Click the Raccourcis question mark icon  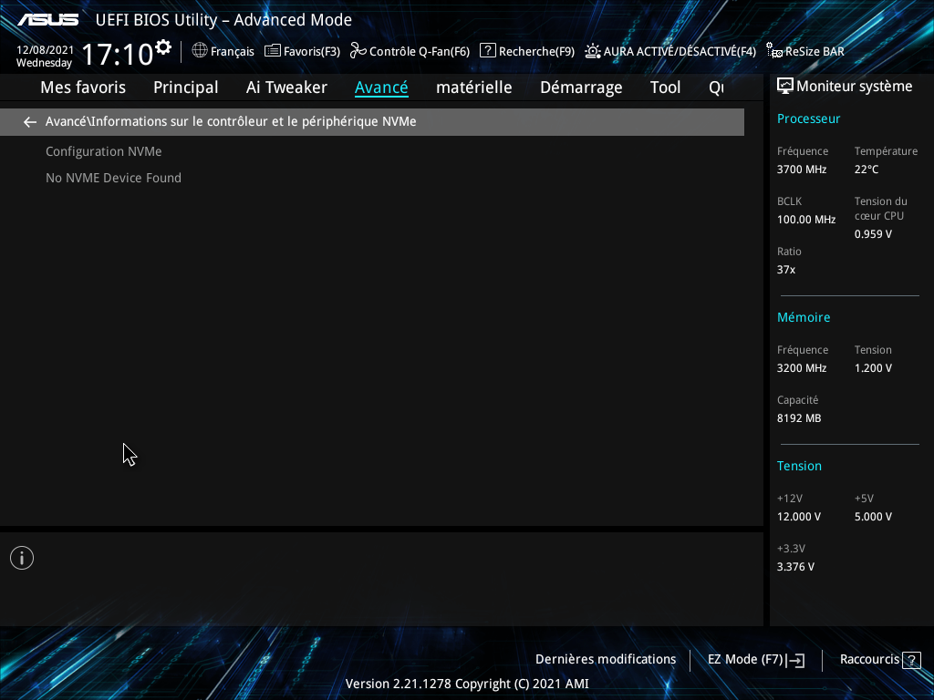[x=911, y=660]
